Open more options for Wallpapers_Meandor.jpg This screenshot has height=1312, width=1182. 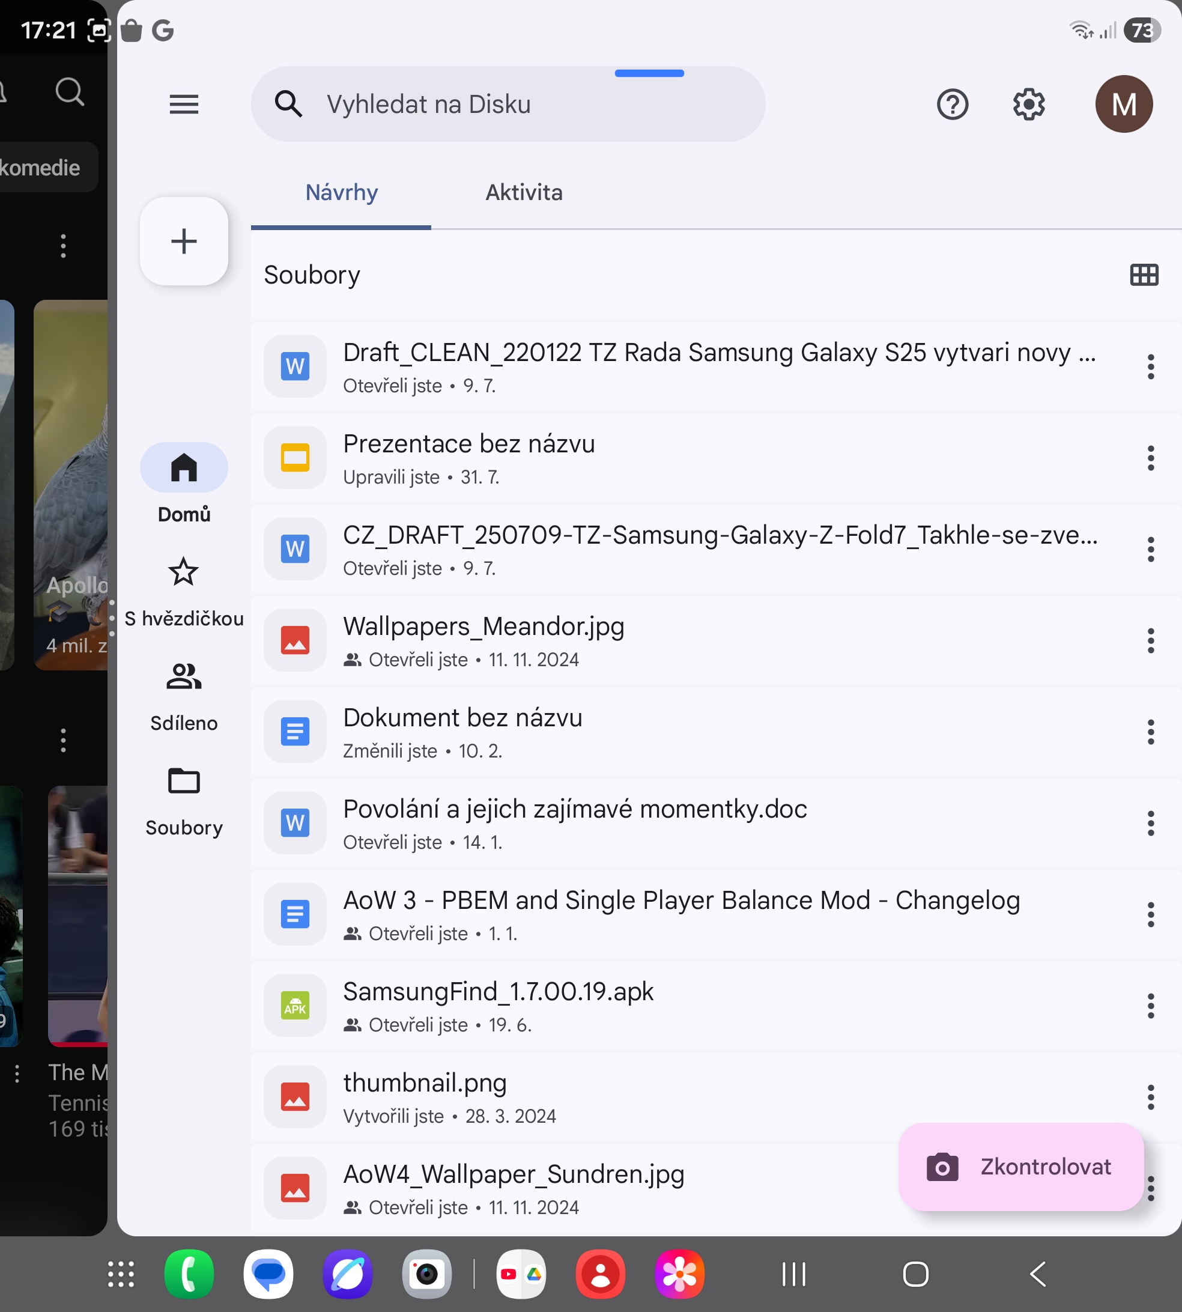pos(1150,640)
